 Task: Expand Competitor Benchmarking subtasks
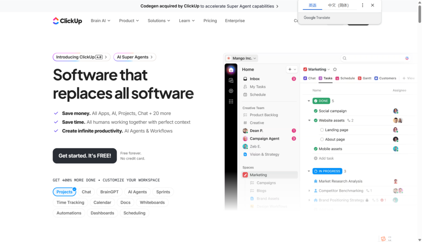pyautogui.click(x=309, y=190)
